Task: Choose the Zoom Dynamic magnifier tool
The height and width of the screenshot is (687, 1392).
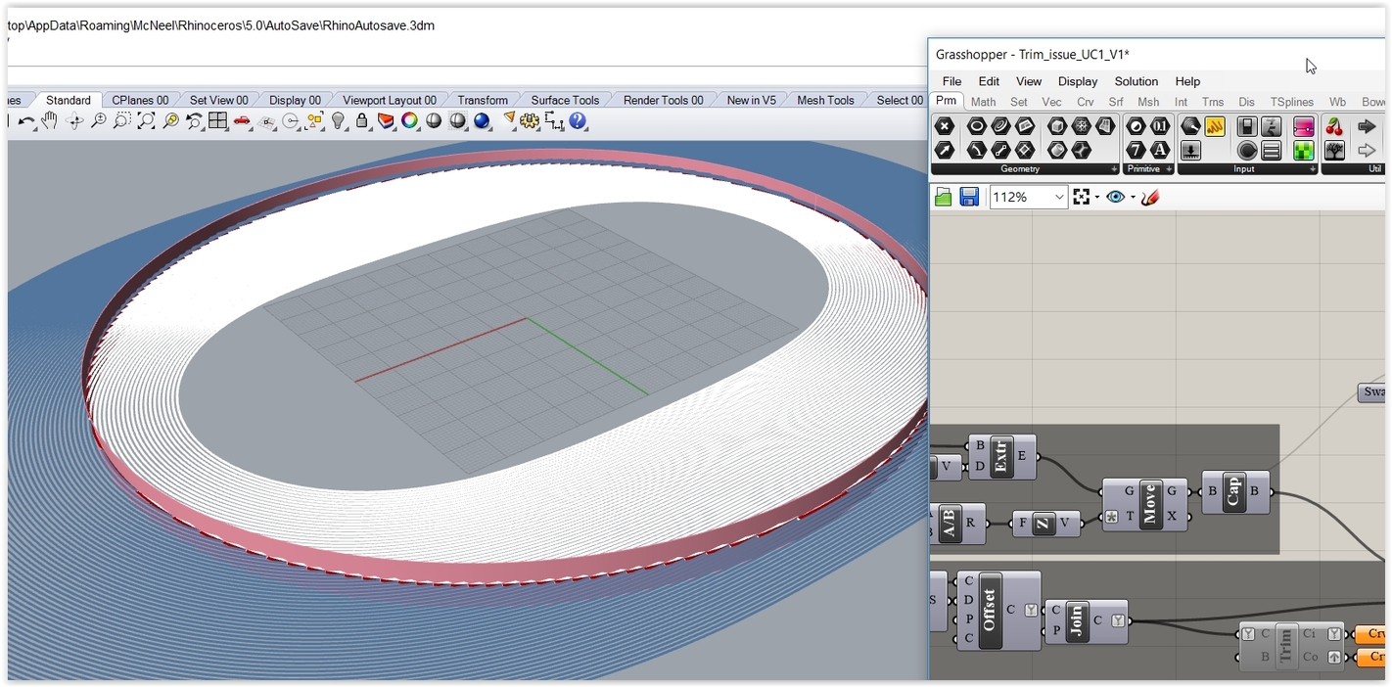Action: pyautogui.click(x=98, y=121)
